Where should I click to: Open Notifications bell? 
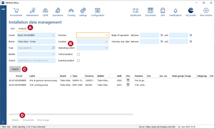[x=175, y=12]
